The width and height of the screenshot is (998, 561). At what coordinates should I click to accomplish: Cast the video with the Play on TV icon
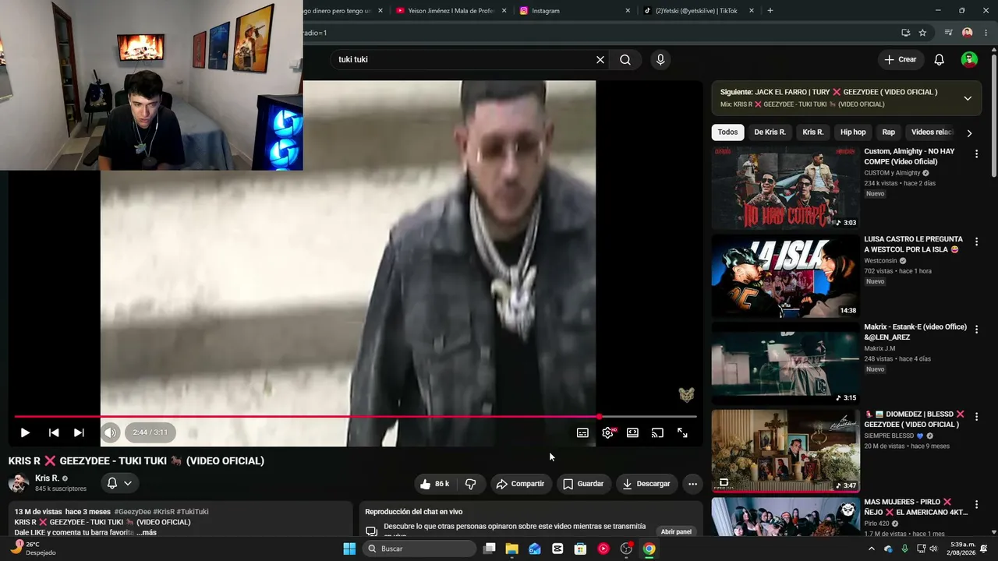pos(657,432)
